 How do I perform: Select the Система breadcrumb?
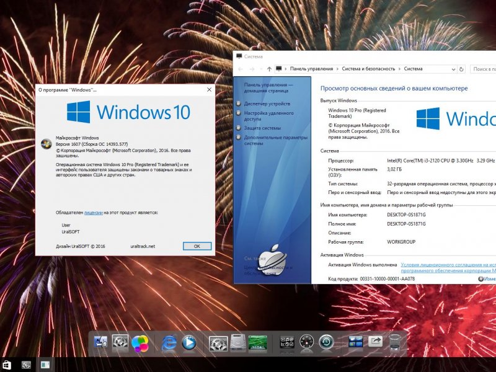[413, 69]
